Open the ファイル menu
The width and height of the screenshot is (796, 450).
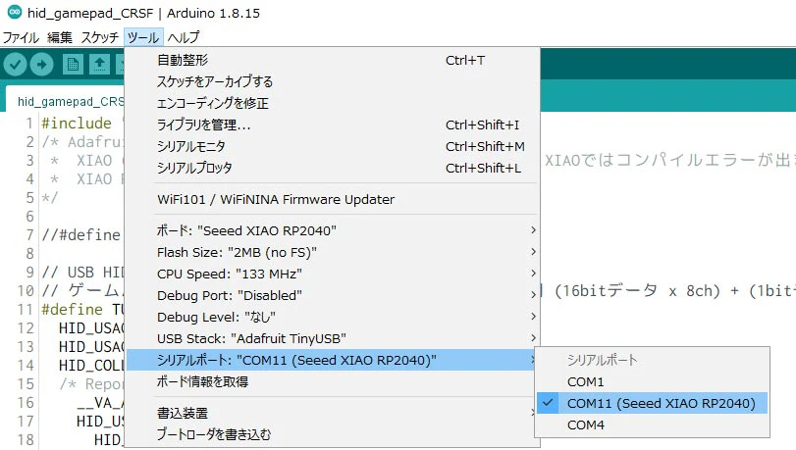point(21,37)
